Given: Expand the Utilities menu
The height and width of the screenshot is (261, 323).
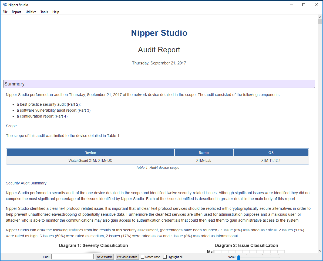Looking at the screenshot, I should click(x=31, y=12).
